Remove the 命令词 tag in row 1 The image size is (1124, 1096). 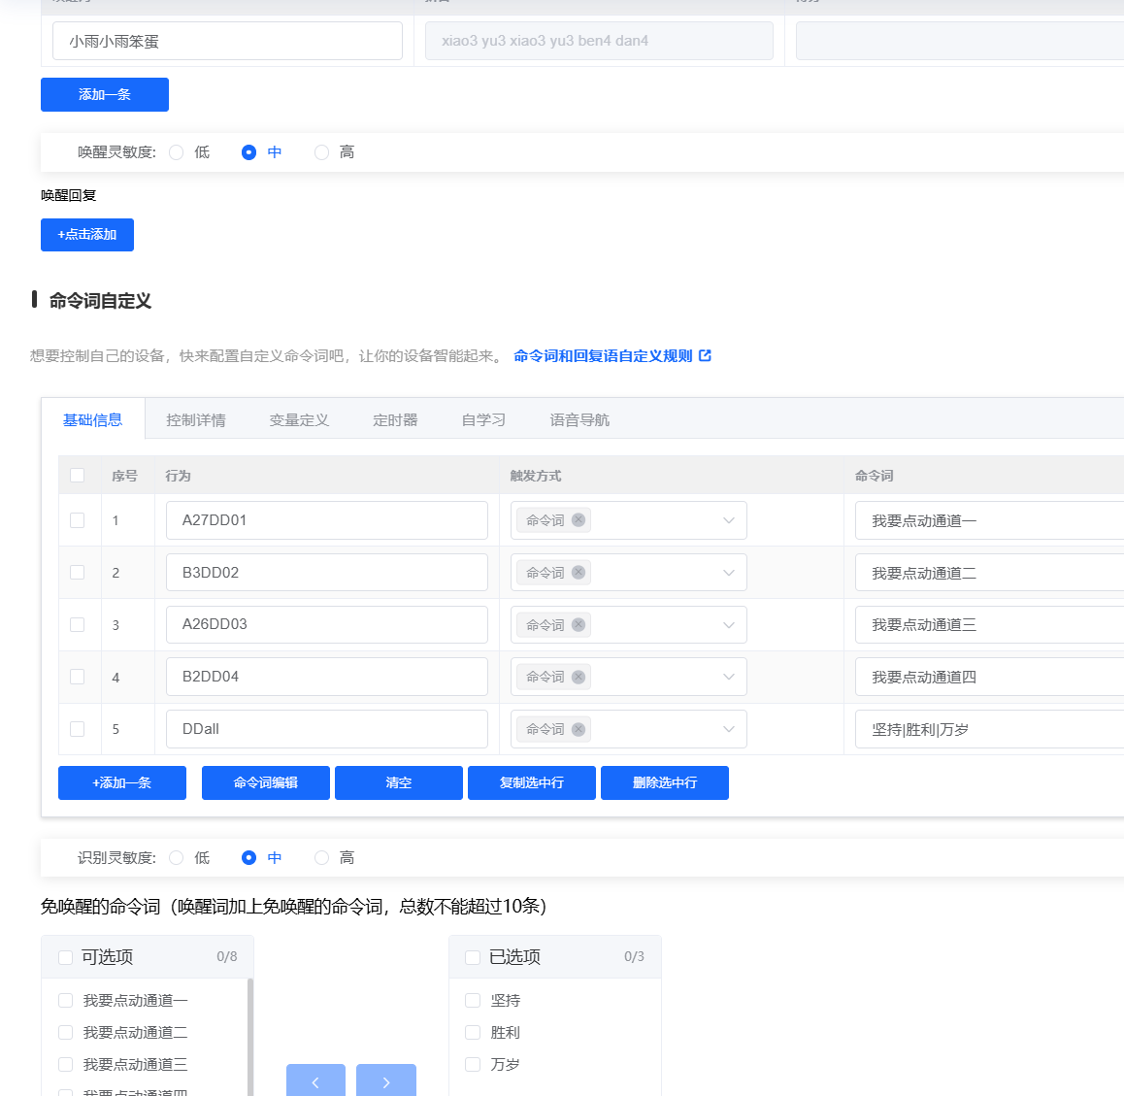click(x=579, y=520)
